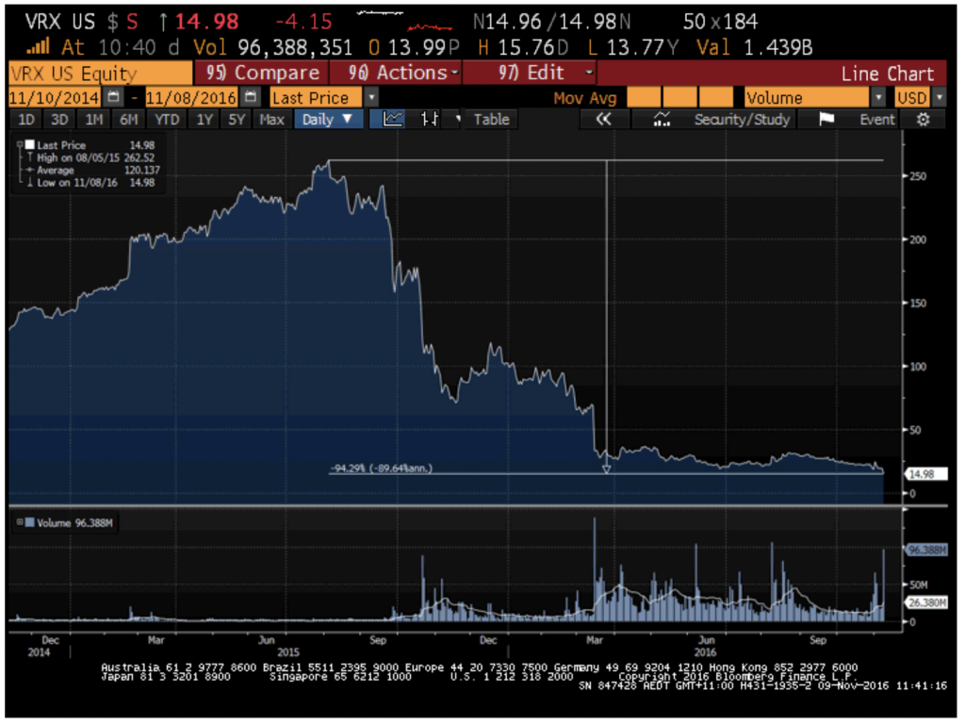
Task: Click the Low on 11/08/16 legend row
Action: coord(90,182)
